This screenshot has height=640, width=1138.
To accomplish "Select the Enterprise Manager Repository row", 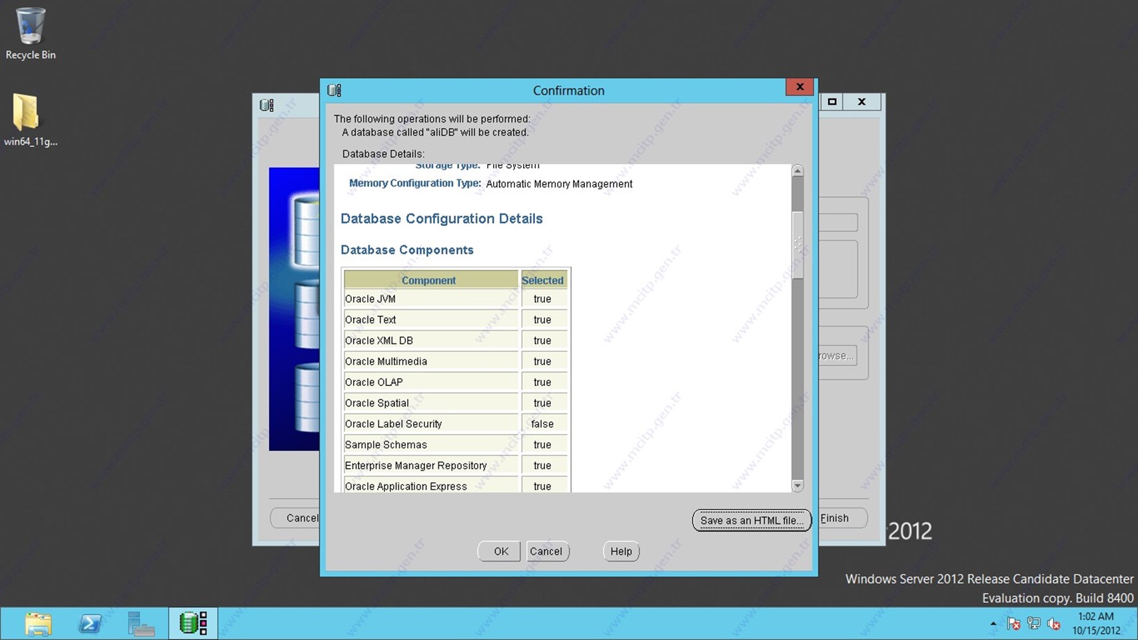I will pos(456,465).
